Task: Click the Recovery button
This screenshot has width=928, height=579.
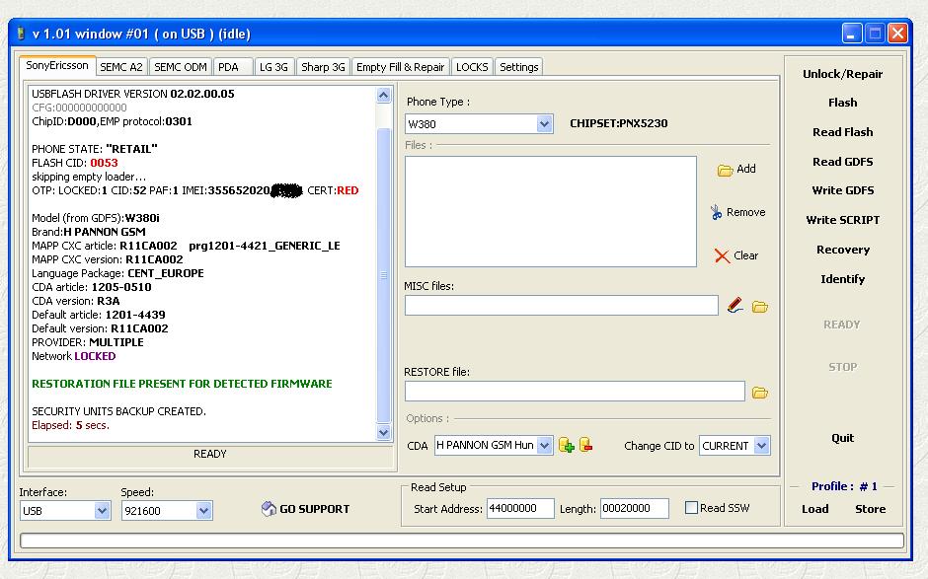Action: coord(843,250)
